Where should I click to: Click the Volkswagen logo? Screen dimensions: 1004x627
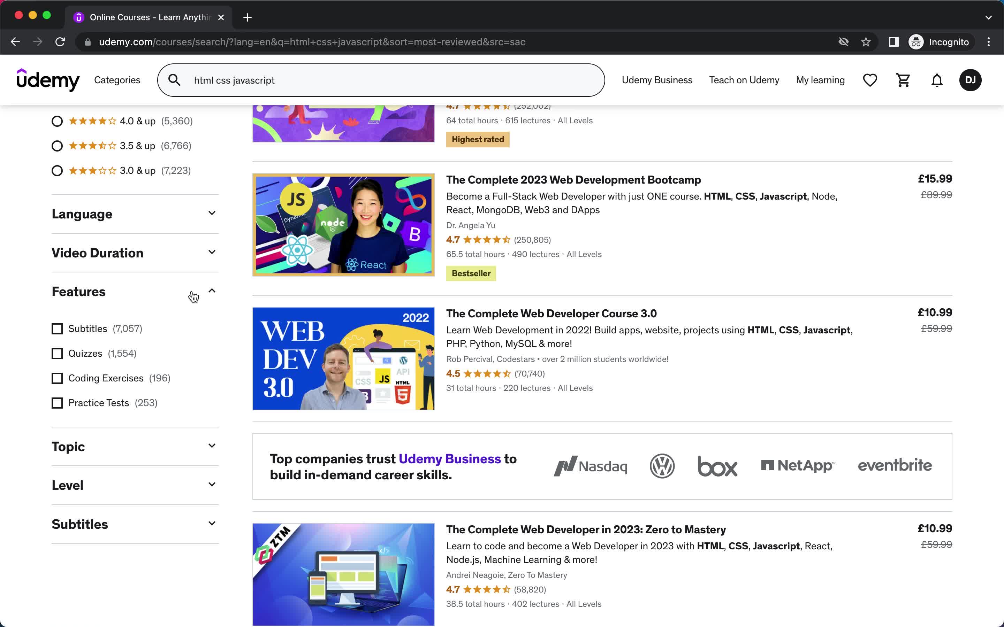pos(662,466)
